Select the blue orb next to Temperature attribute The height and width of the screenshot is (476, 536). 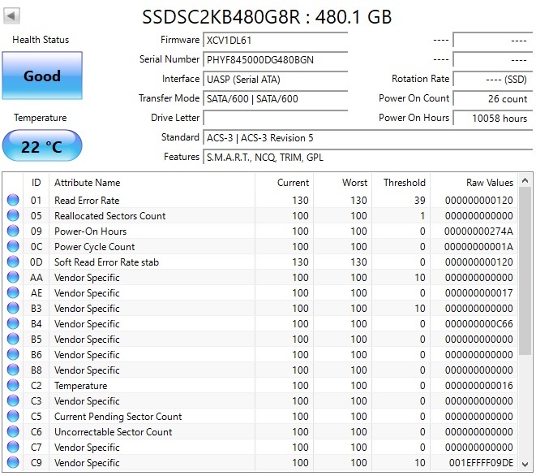[x=13, y=386]
